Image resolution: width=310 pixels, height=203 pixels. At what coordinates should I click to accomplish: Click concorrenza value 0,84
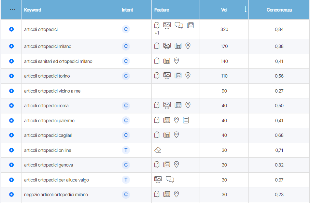(x=279, y=29)
